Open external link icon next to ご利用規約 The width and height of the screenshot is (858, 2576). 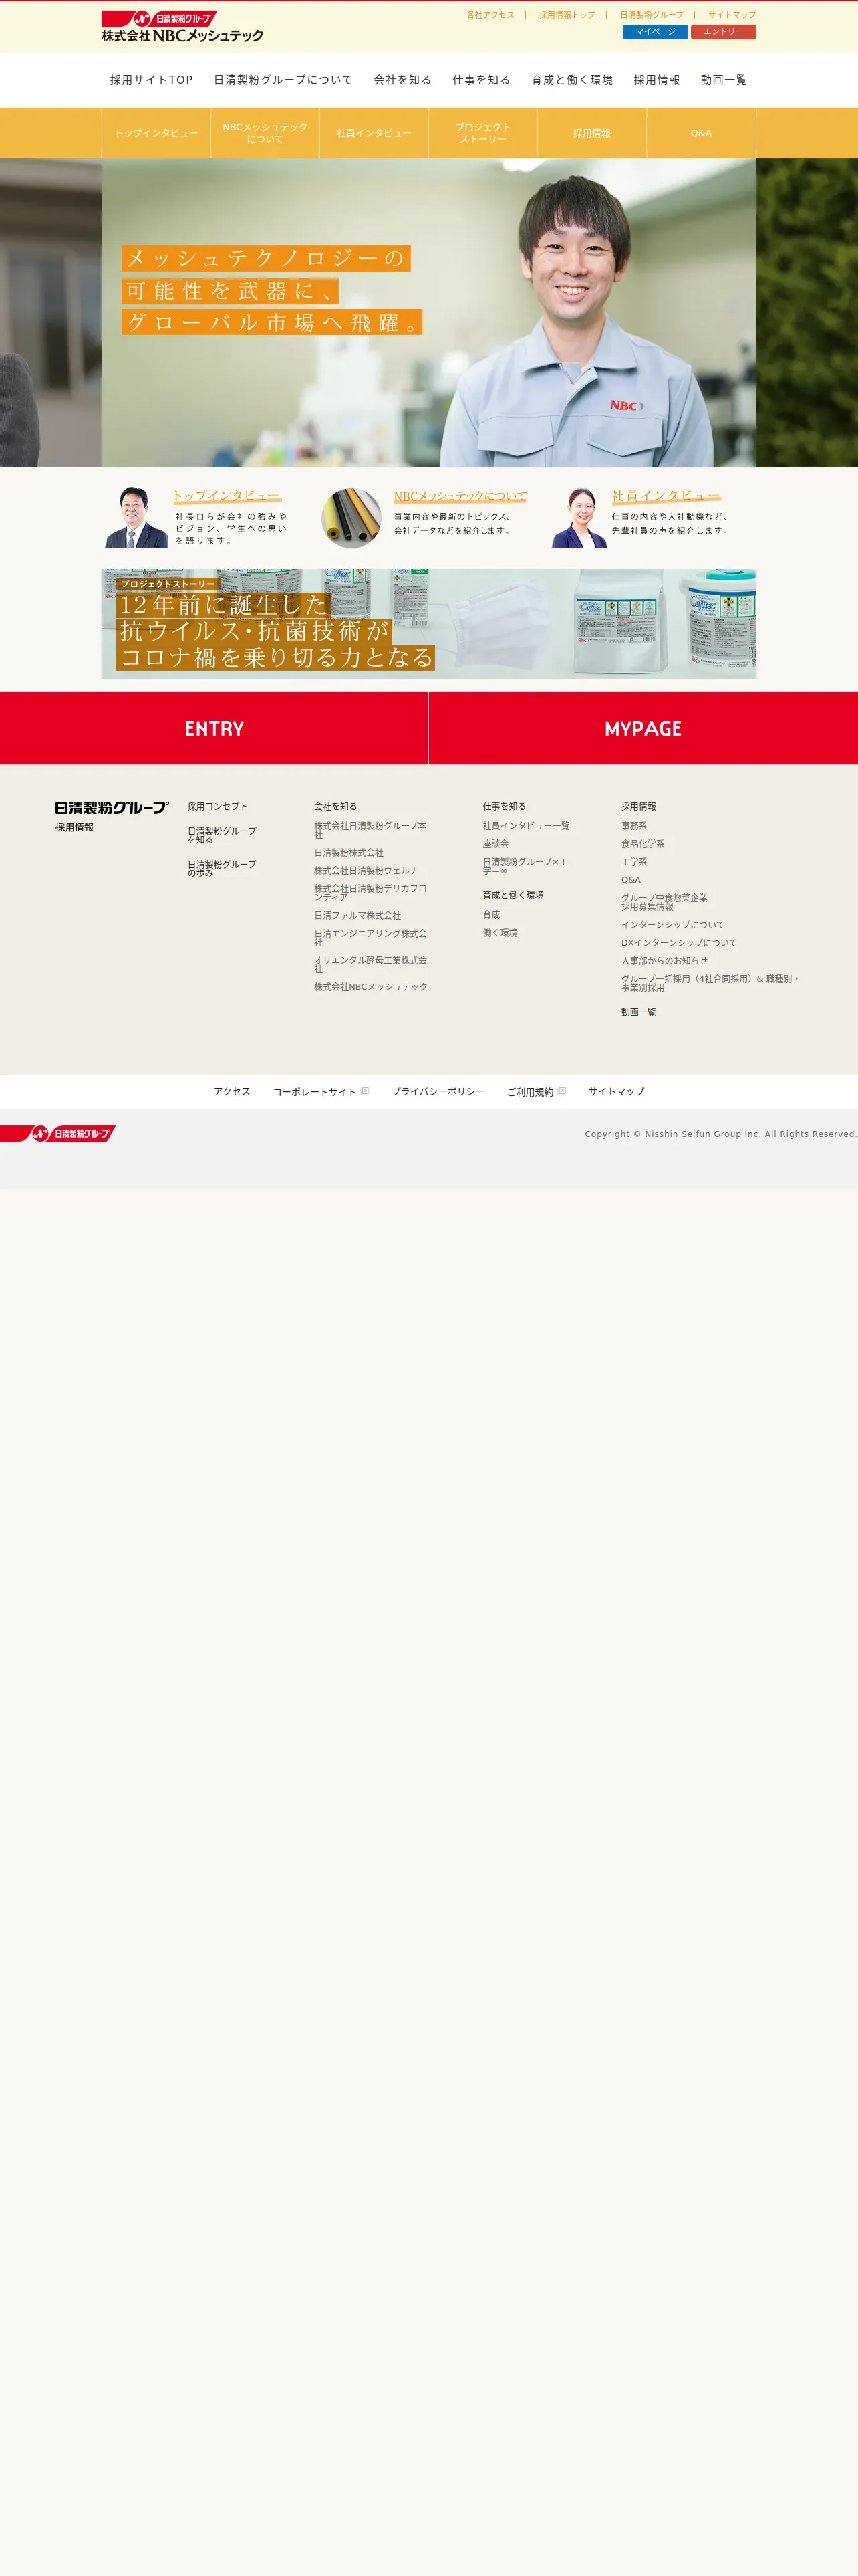[561, 1091]
